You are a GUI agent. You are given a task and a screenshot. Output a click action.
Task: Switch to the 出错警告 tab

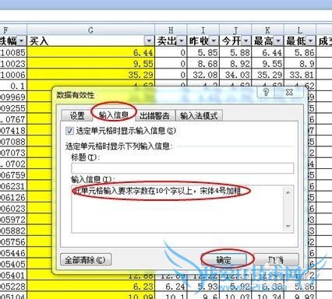pyautogui.click(x=155, y=115)
